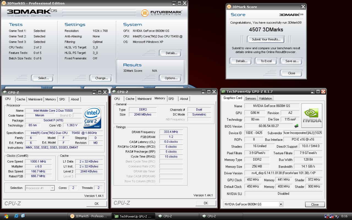Click the Subvendor Acer Incorporated field
The width and height of the screenshot is (352, 220).
tap(303, 133)
